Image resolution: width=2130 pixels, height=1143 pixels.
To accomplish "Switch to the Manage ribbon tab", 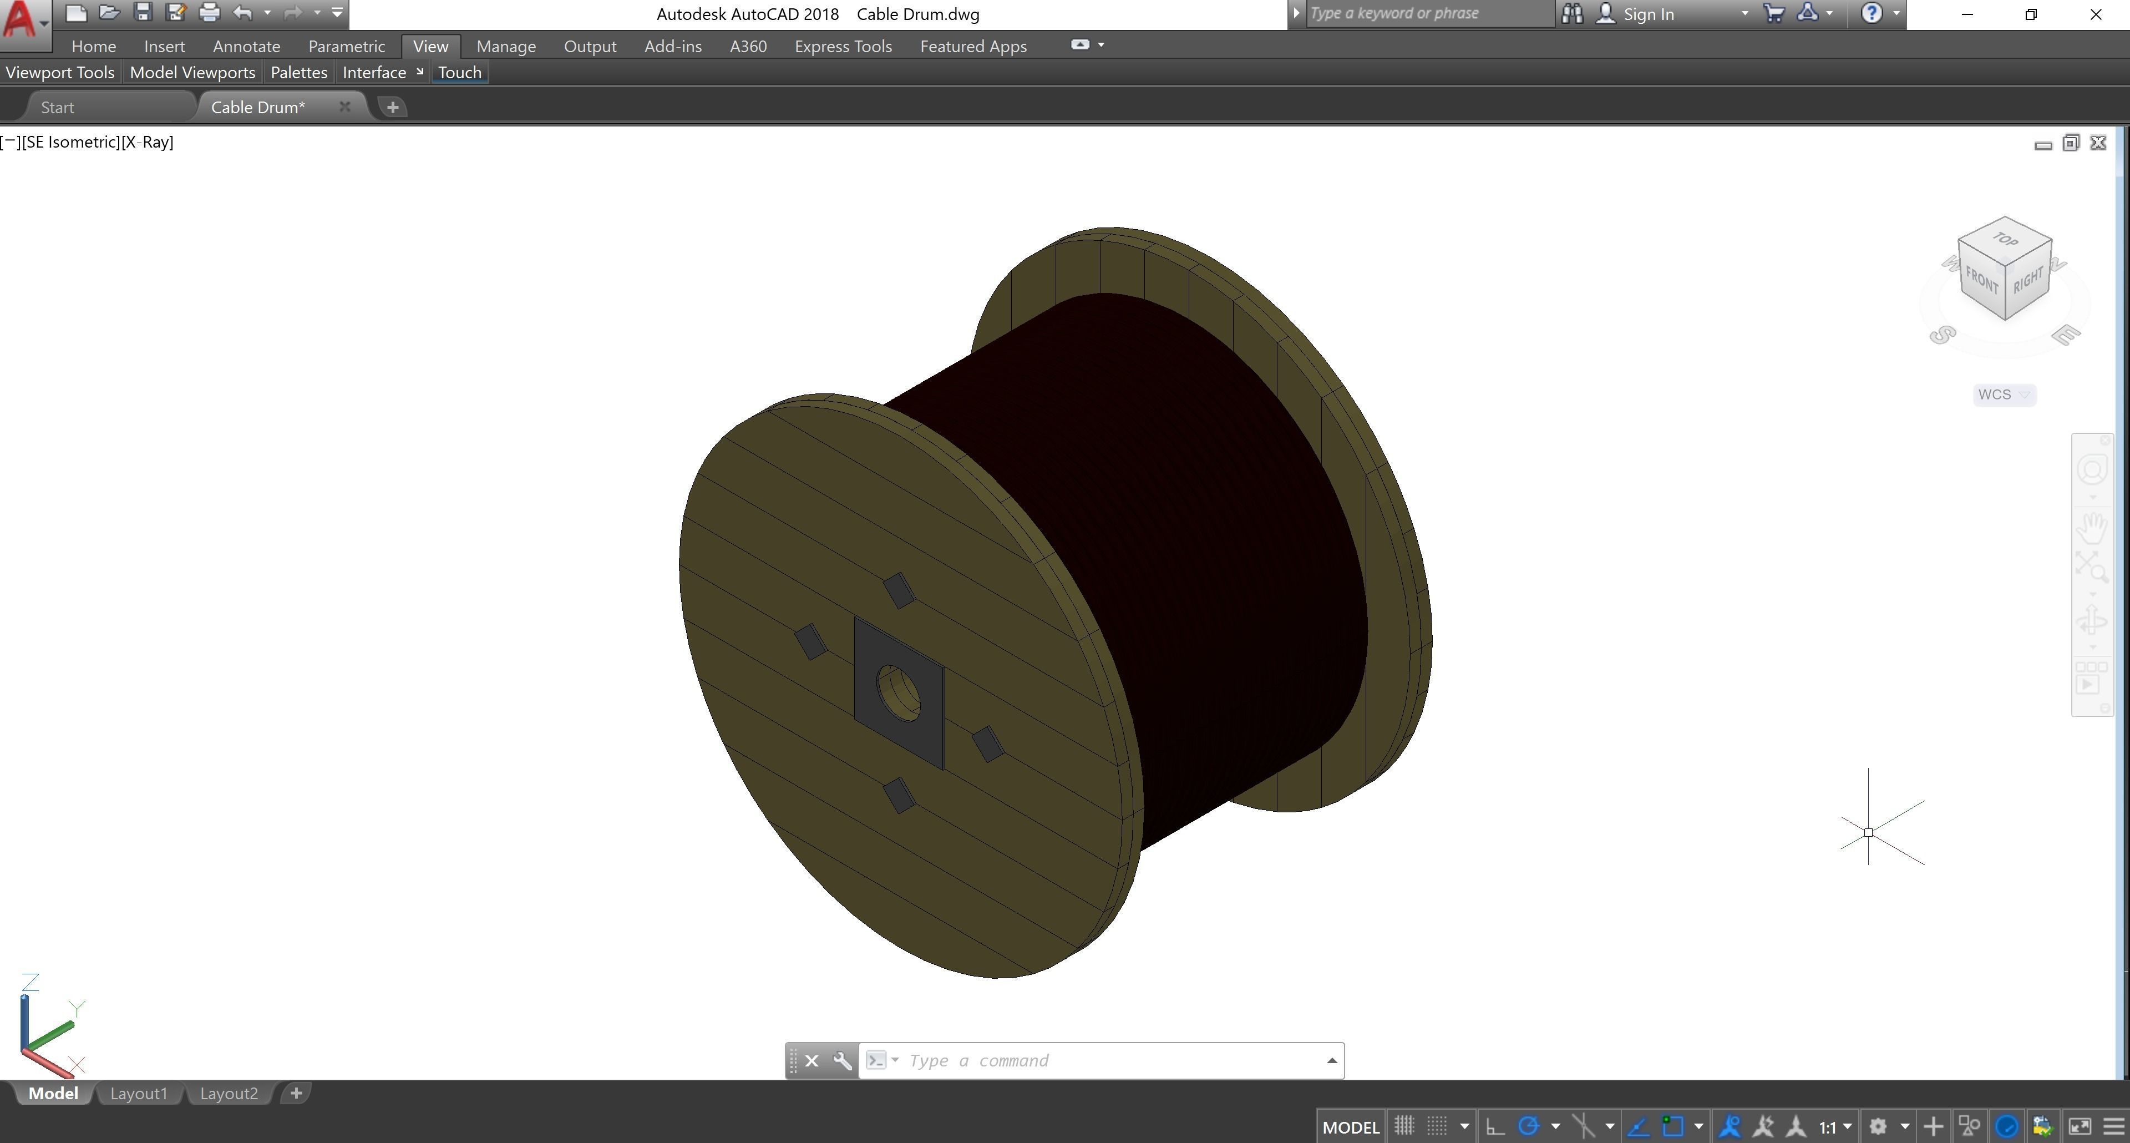I will (x=506, y=46).
